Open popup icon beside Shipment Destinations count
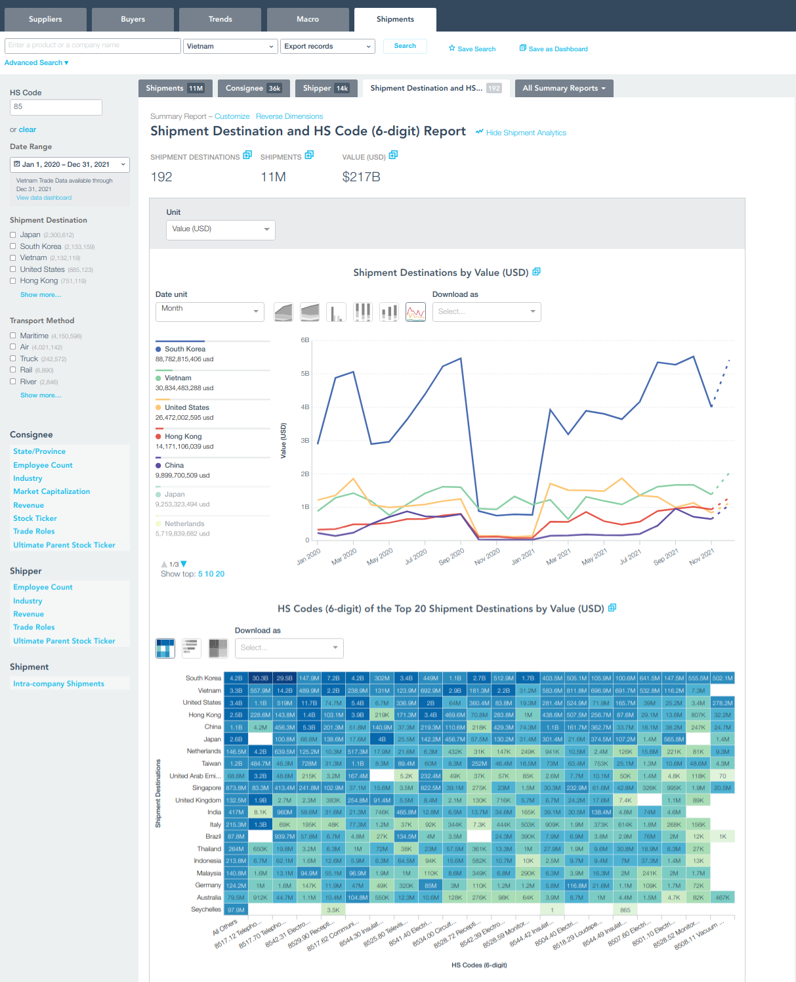 pyautogui.click(x=247, y=155)
